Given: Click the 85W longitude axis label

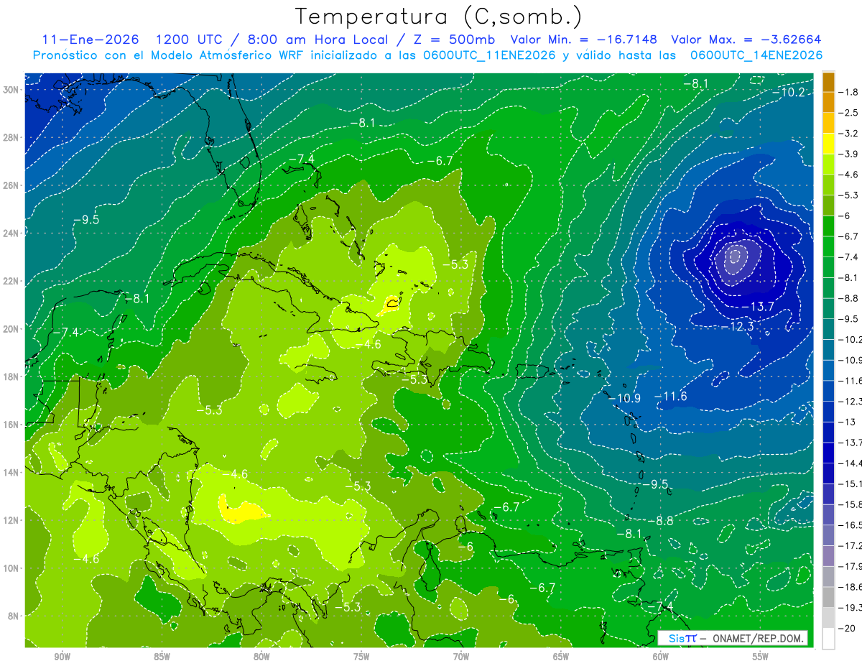Looking at the screenshot, I should [x=162, y=657].
